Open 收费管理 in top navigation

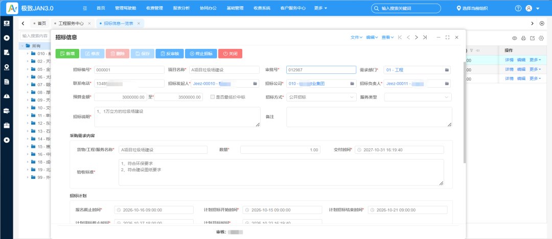154,8
